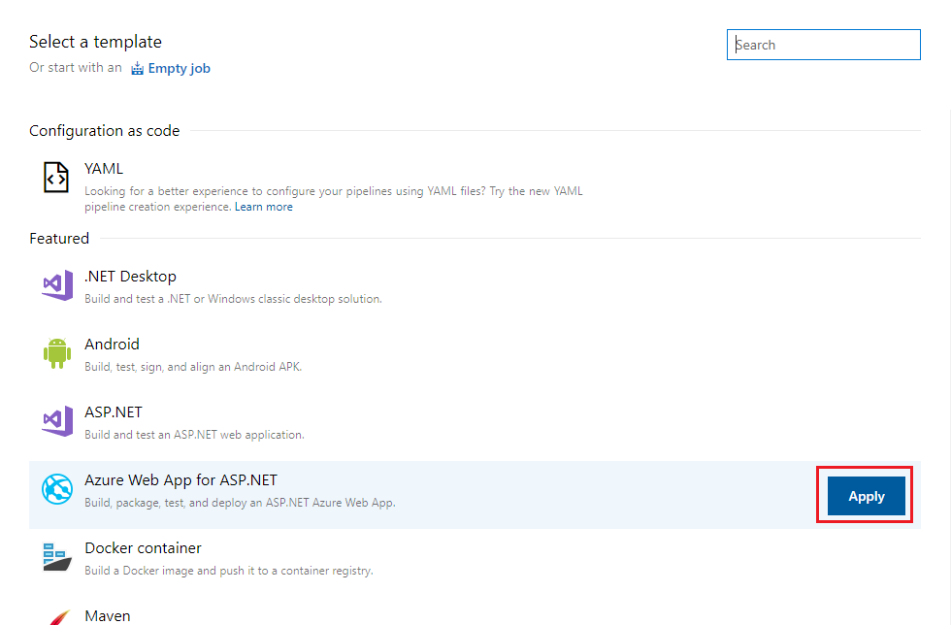Screen dimensions: 951x625
Task: Select the Docker container template title
Action: click(x=144, y=548)
